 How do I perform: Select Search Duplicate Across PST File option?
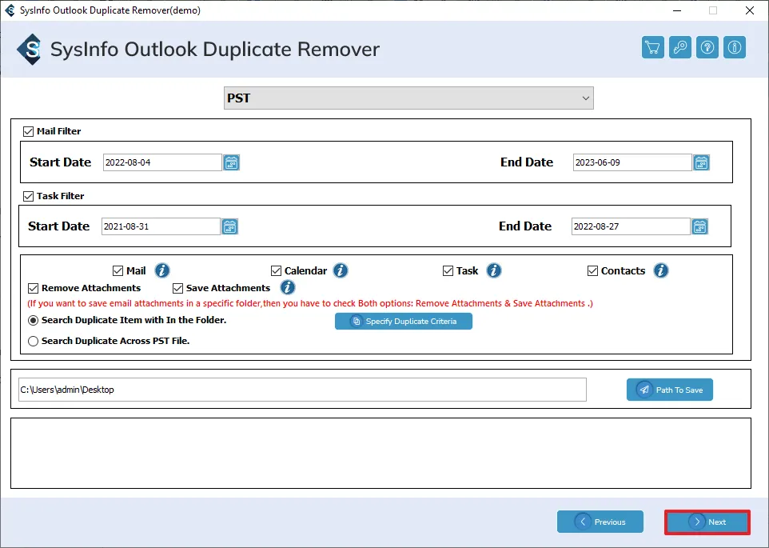coord(34,341)
